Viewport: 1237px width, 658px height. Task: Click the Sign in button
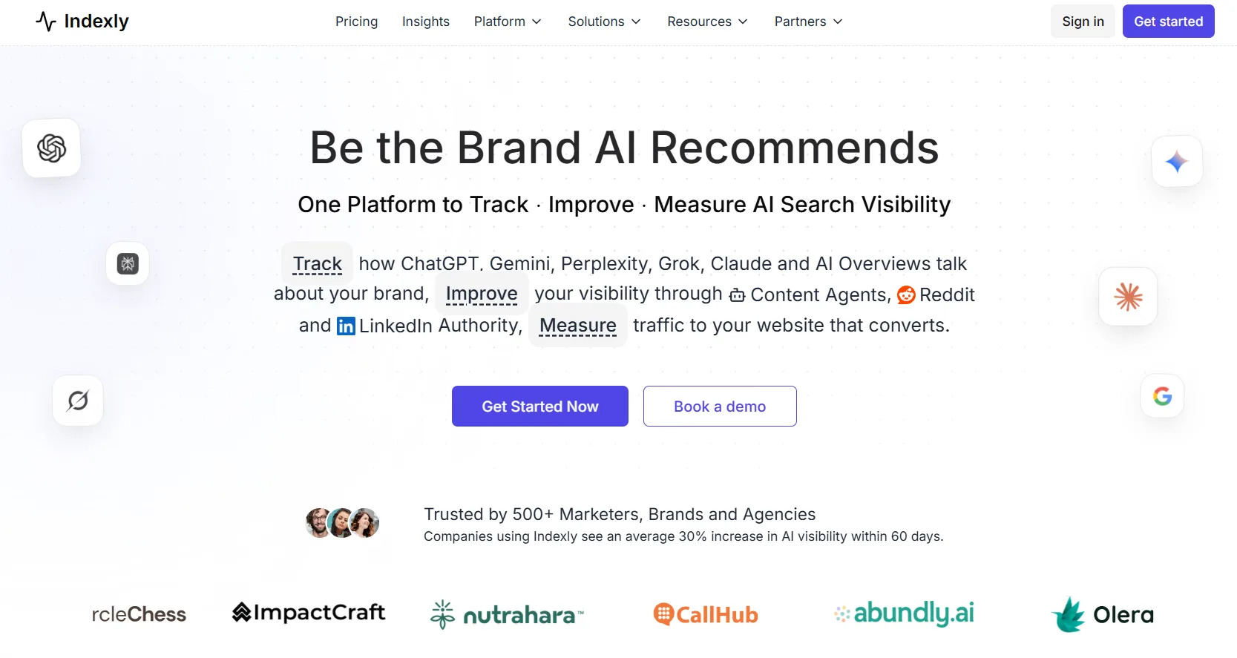(1083, 22)
